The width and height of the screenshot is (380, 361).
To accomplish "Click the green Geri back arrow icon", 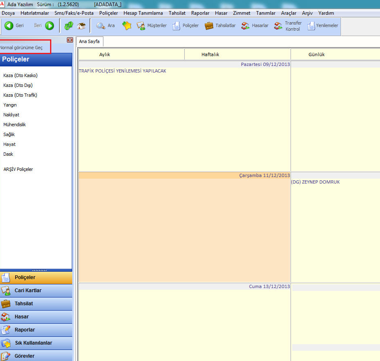I will [9, 26].
